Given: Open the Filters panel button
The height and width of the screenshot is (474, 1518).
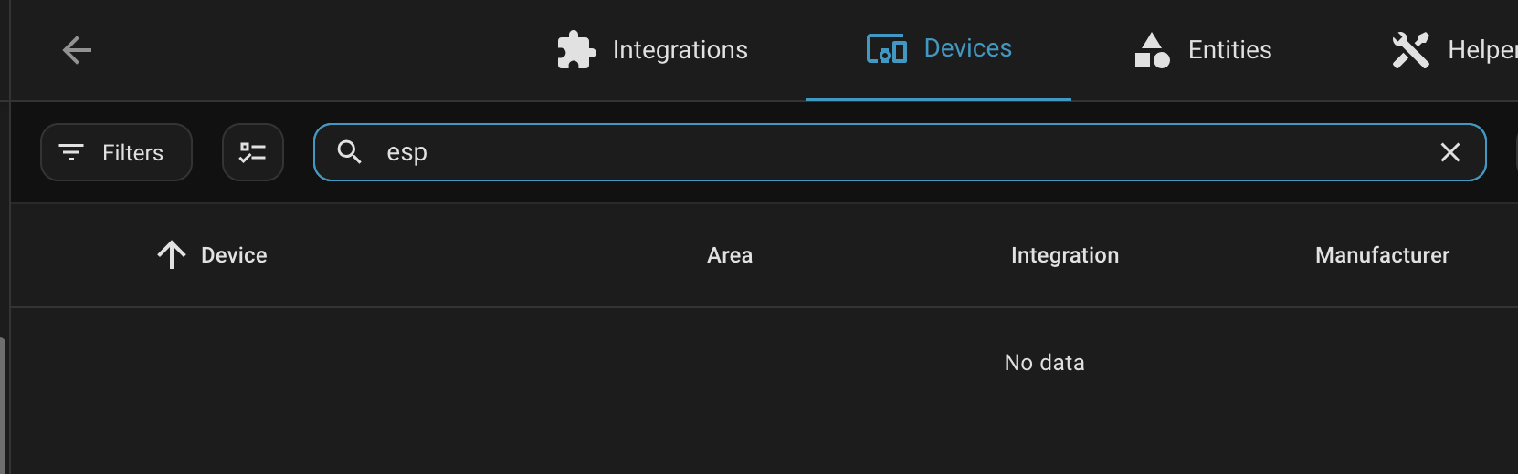Looking at the screenshot, I should 117,152.
